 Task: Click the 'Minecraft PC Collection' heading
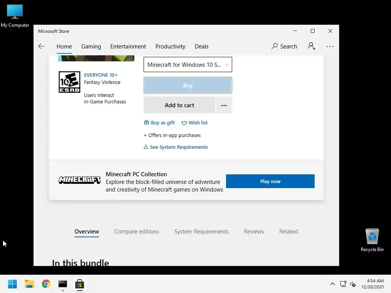tap(136, 174)
